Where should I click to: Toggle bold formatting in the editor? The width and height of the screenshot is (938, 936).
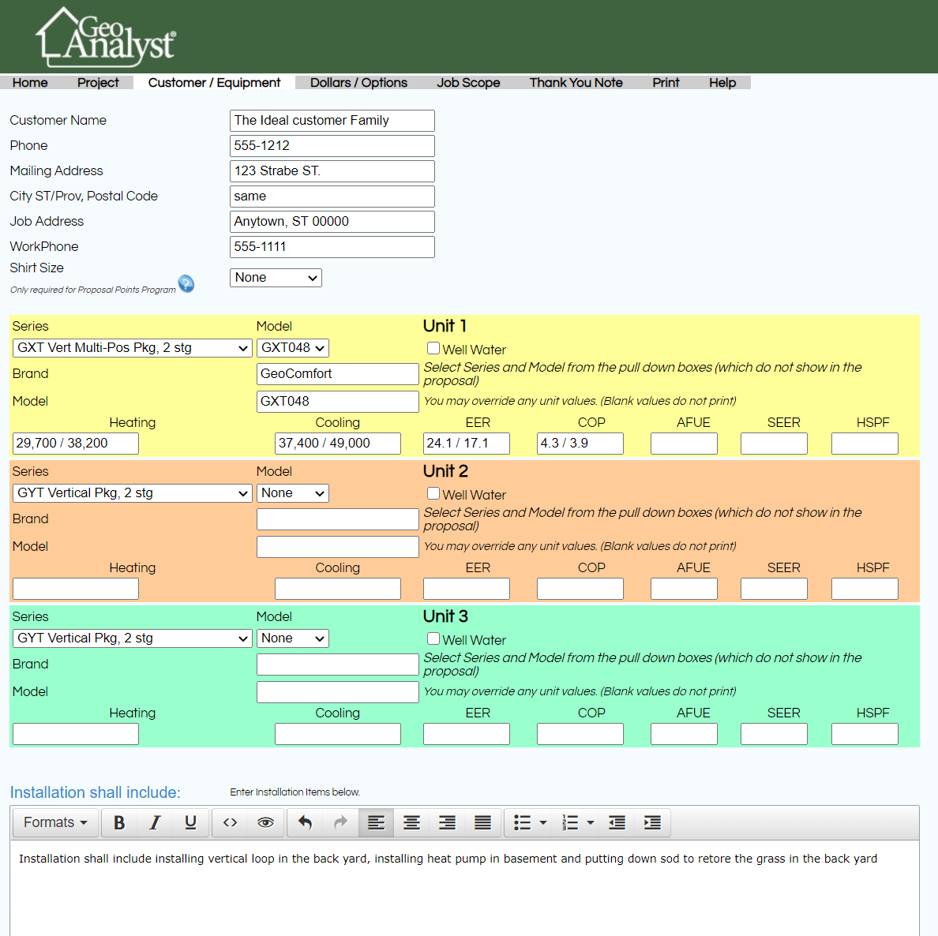[x=119, y=823]
